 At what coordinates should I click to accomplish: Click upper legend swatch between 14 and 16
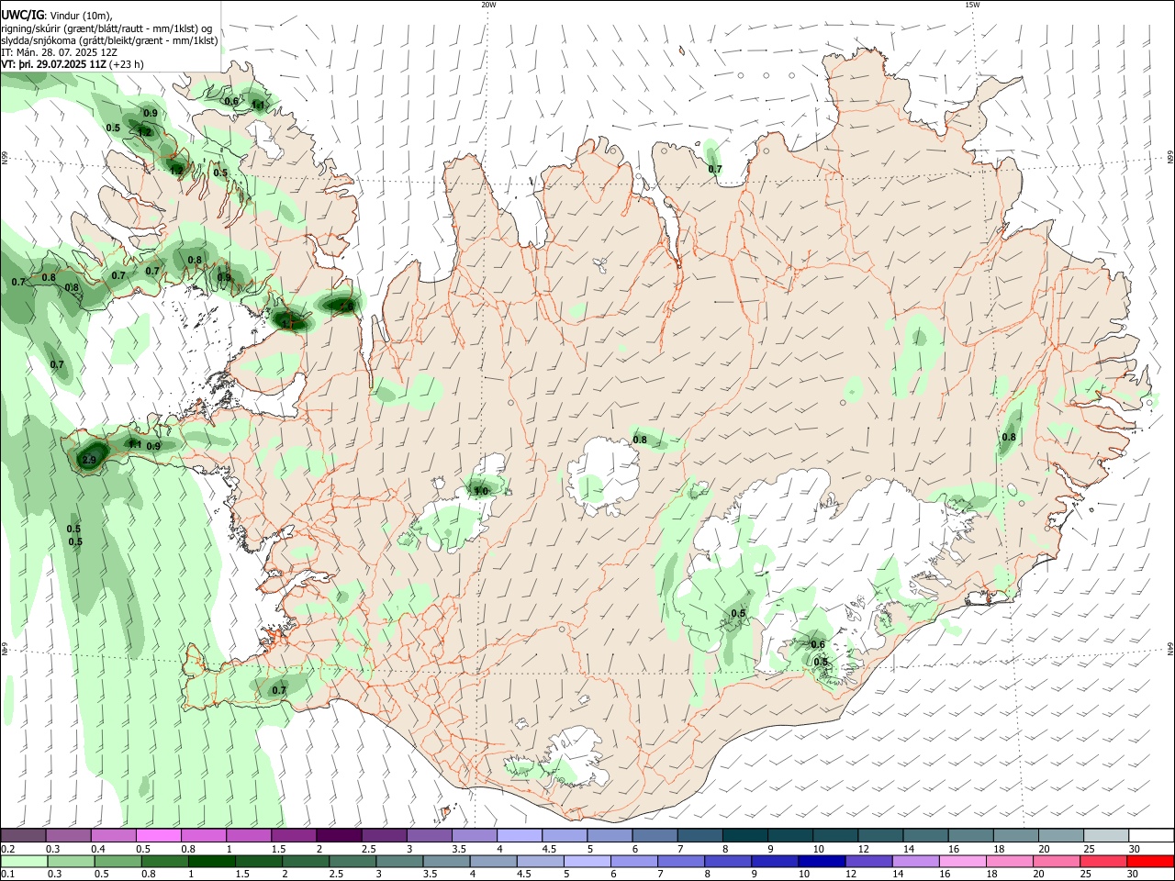pyautogui.click(x=925, y=835)
